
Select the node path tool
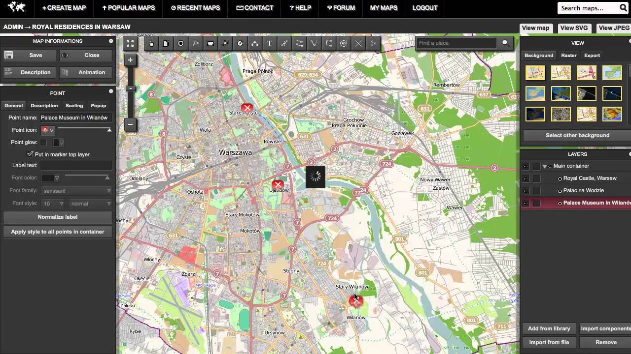(284, 43)
